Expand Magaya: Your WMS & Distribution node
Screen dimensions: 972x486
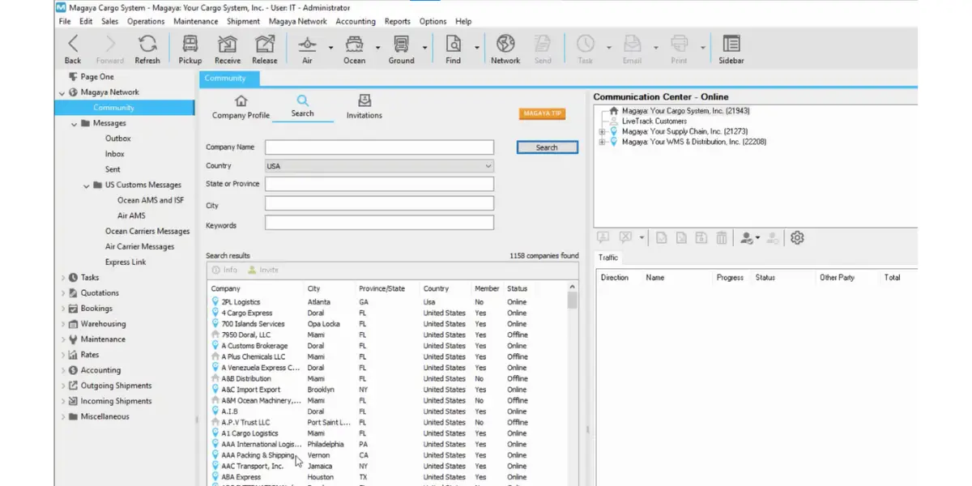point(602,142)
